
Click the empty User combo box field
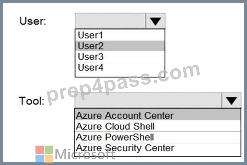(x=111, y=21)
